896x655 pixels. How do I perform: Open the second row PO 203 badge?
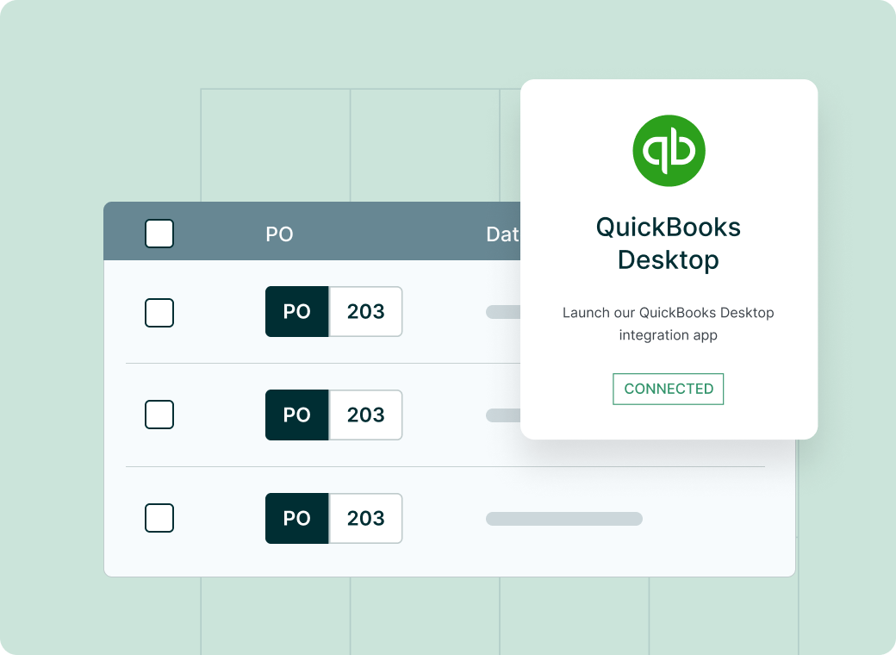[x=333, y=415]
